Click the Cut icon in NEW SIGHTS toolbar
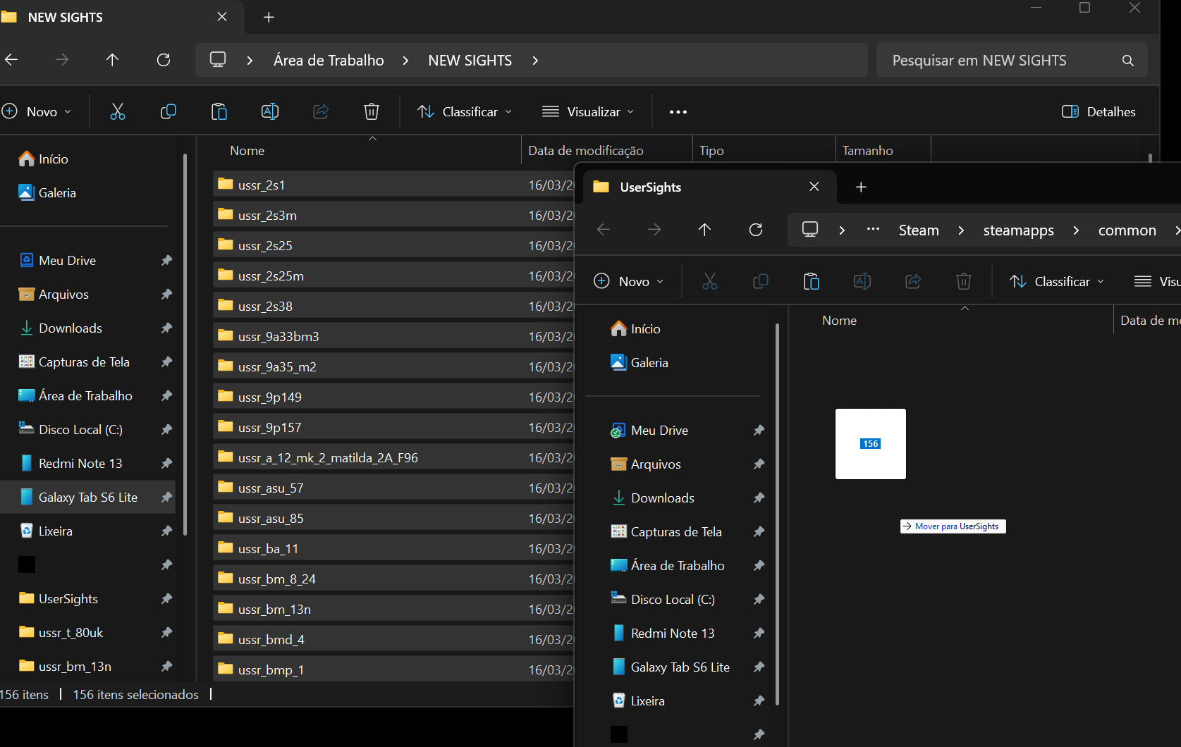Screen dimensions: 1181x747 point(117,111)
